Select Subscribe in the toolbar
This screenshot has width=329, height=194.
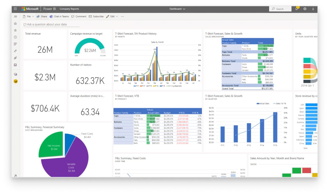[96, 16]
